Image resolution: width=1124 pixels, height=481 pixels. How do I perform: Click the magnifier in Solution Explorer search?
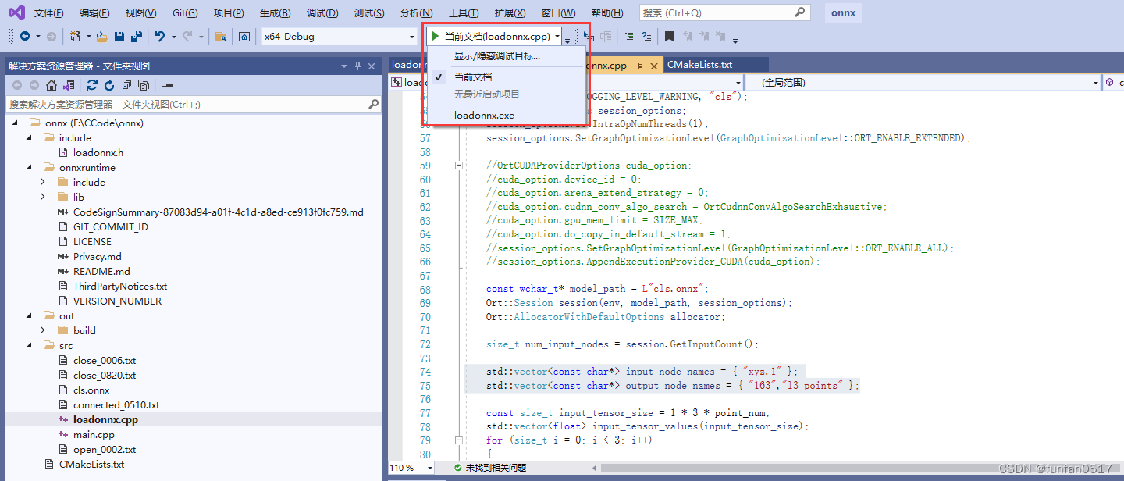tap(373, 104)
